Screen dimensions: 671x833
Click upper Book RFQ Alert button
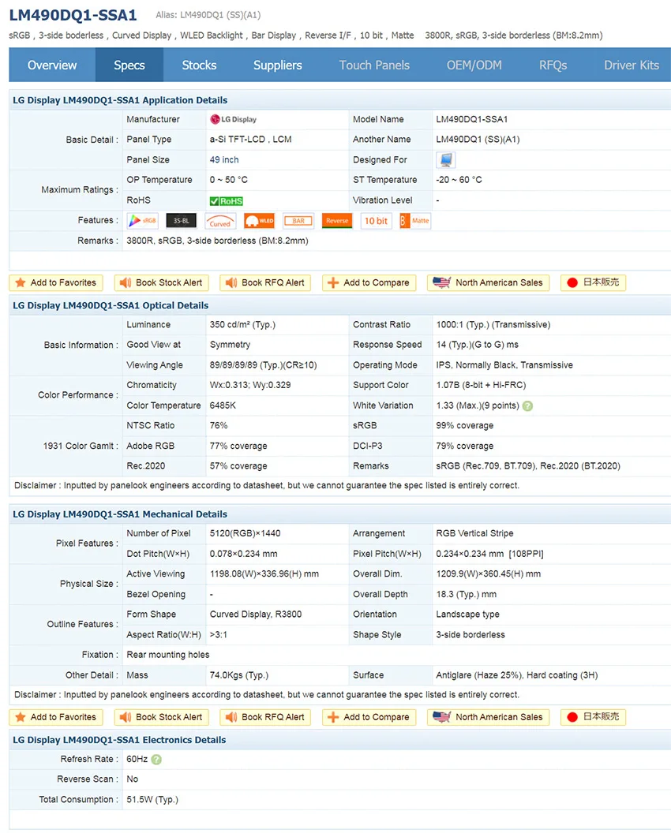point(265,282)
